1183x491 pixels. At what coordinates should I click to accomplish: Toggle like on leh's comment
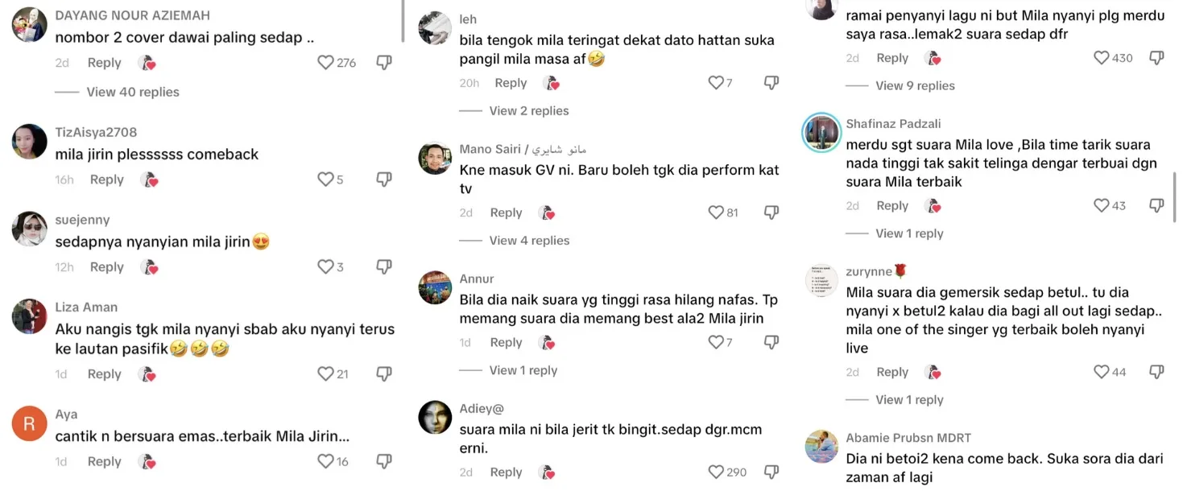coord(716,83)
